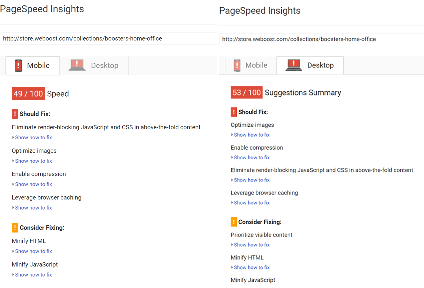The image size is (424, 288).
Task: Click the 49 / 100 mobile speed score badge
Action: [x=28, y=94]
